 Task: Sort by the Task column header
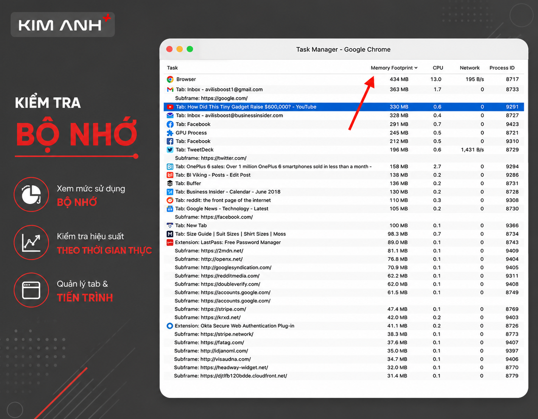(172, 68)
